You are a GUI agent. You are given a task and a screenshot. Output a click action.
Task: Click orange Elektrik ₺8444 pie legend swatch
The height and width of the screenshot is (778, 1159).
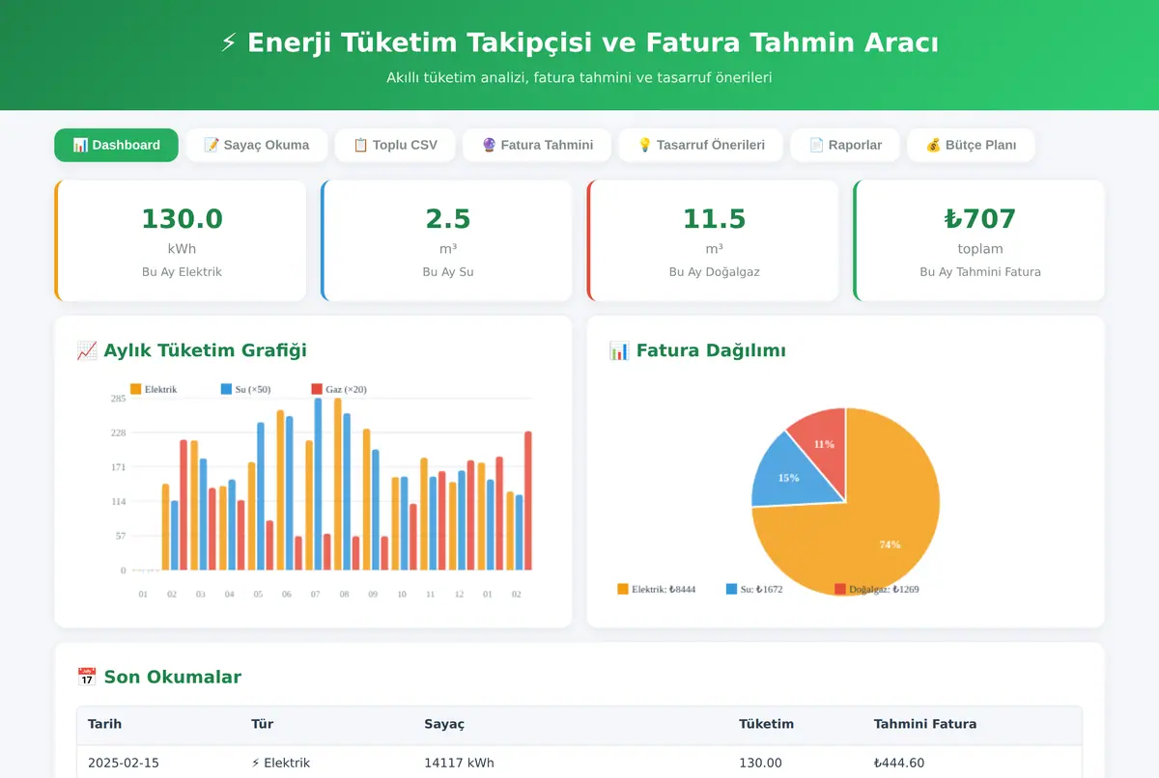(x=623, y=589)
